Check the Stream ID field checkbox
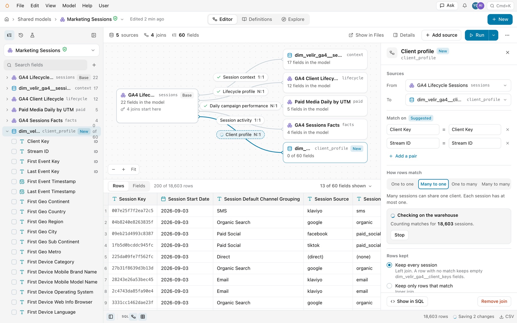The height and width of the screenshot is (323, 517). pyautogui.click(x=14, y=152)
